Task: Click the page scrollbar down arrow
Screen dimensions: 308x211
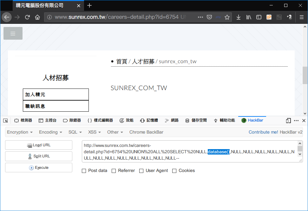Action: 305,113
